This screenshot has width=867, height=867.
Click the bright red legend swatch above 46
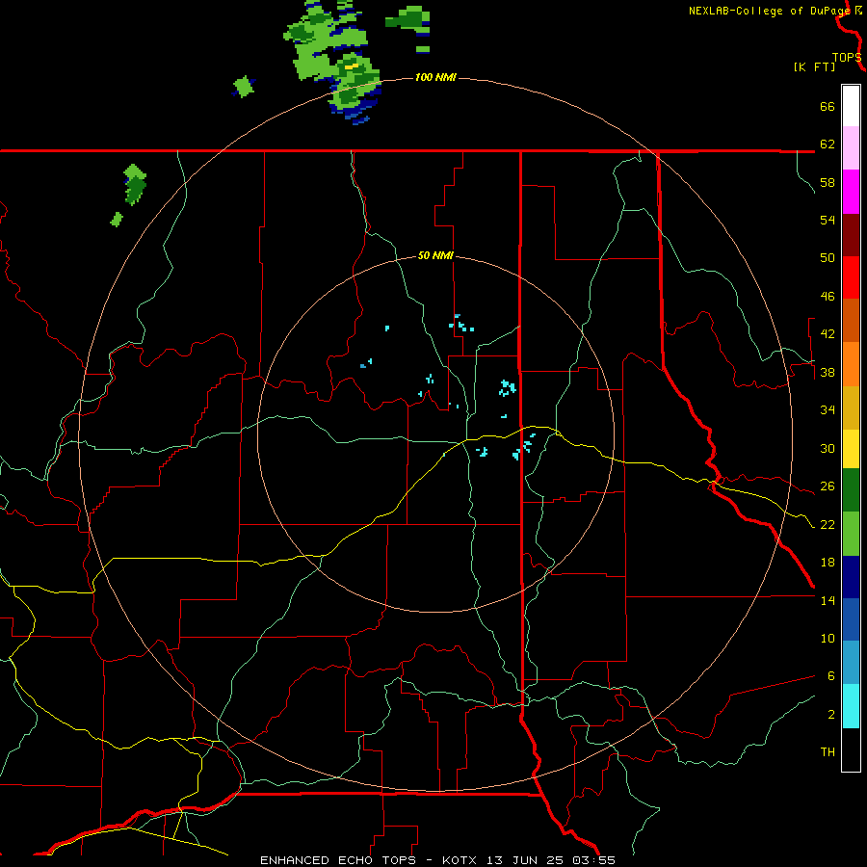851,277
